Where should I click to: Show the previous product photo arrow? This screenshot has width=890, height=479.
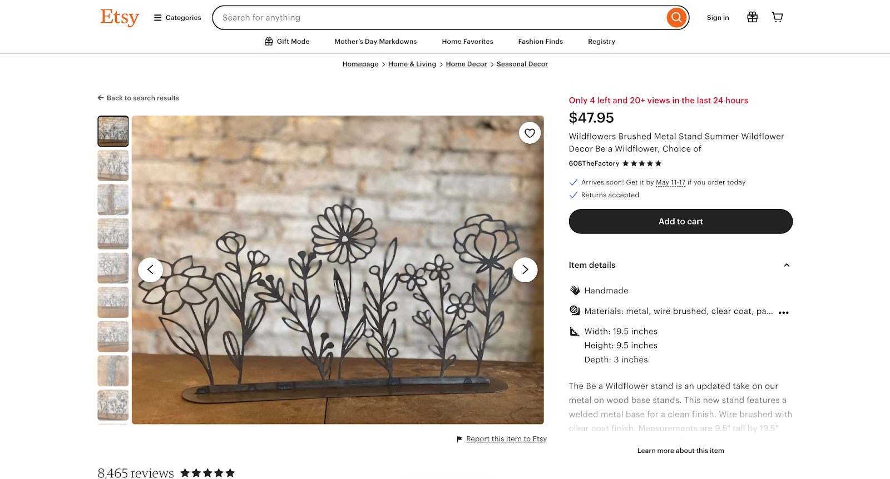click(150, 270)
